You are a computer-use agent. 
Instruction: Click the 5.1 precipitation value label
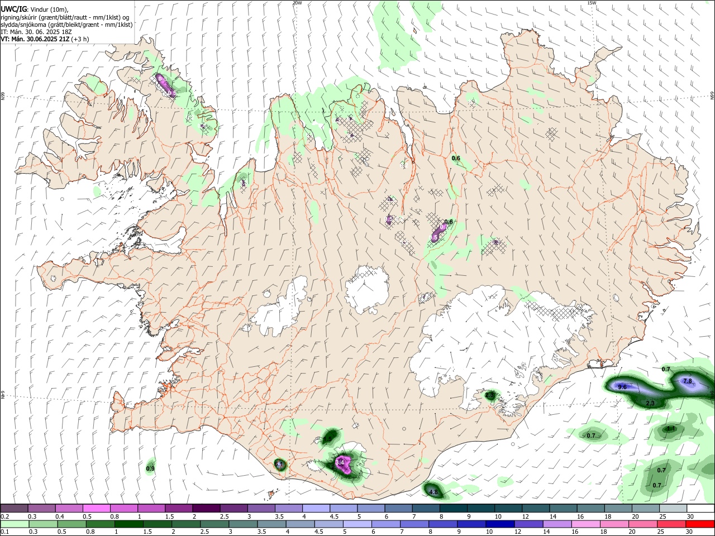[x=280, y=465]
